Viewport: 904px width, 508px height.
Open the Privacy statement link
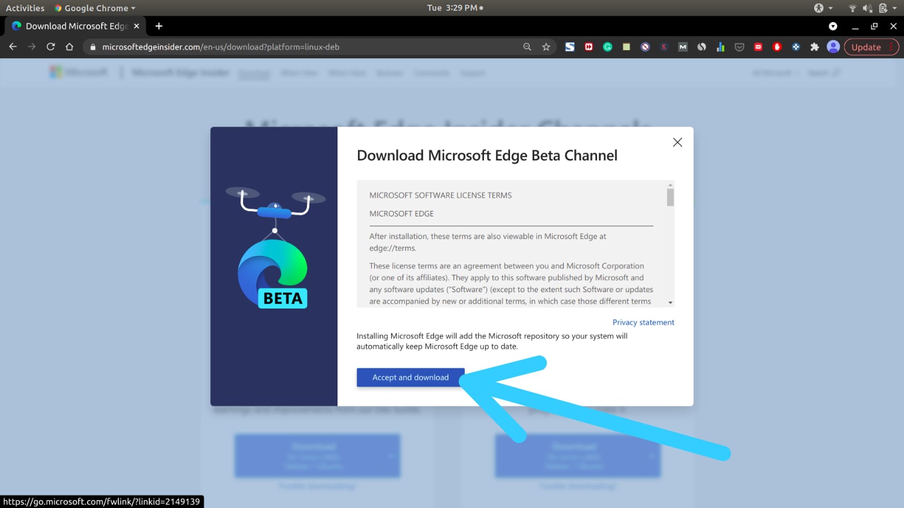pos(643,322)
